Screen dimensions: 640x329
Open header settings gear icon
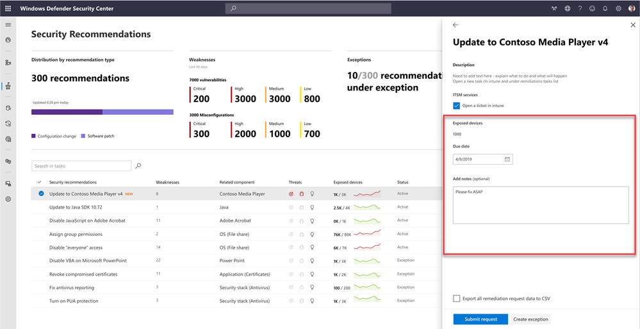[x=618, y=8]
